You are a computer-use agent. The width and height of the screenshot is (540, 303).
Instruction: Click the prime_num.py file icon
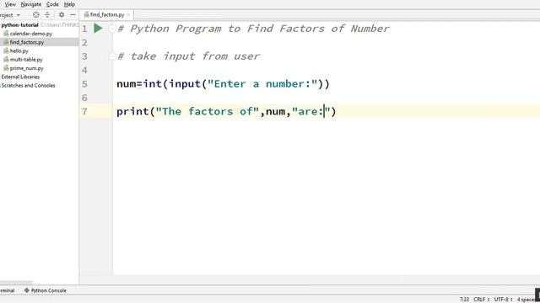point(6,68)
